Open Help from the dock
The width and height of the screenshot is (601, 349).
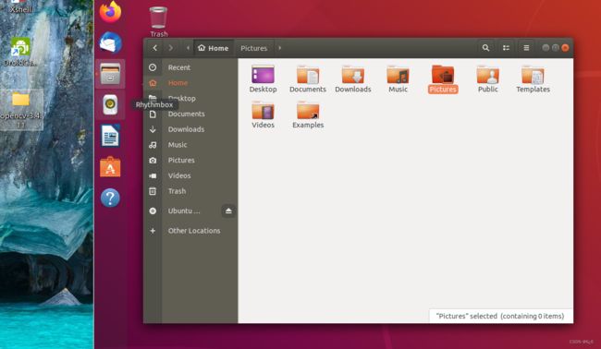(110, 198)
